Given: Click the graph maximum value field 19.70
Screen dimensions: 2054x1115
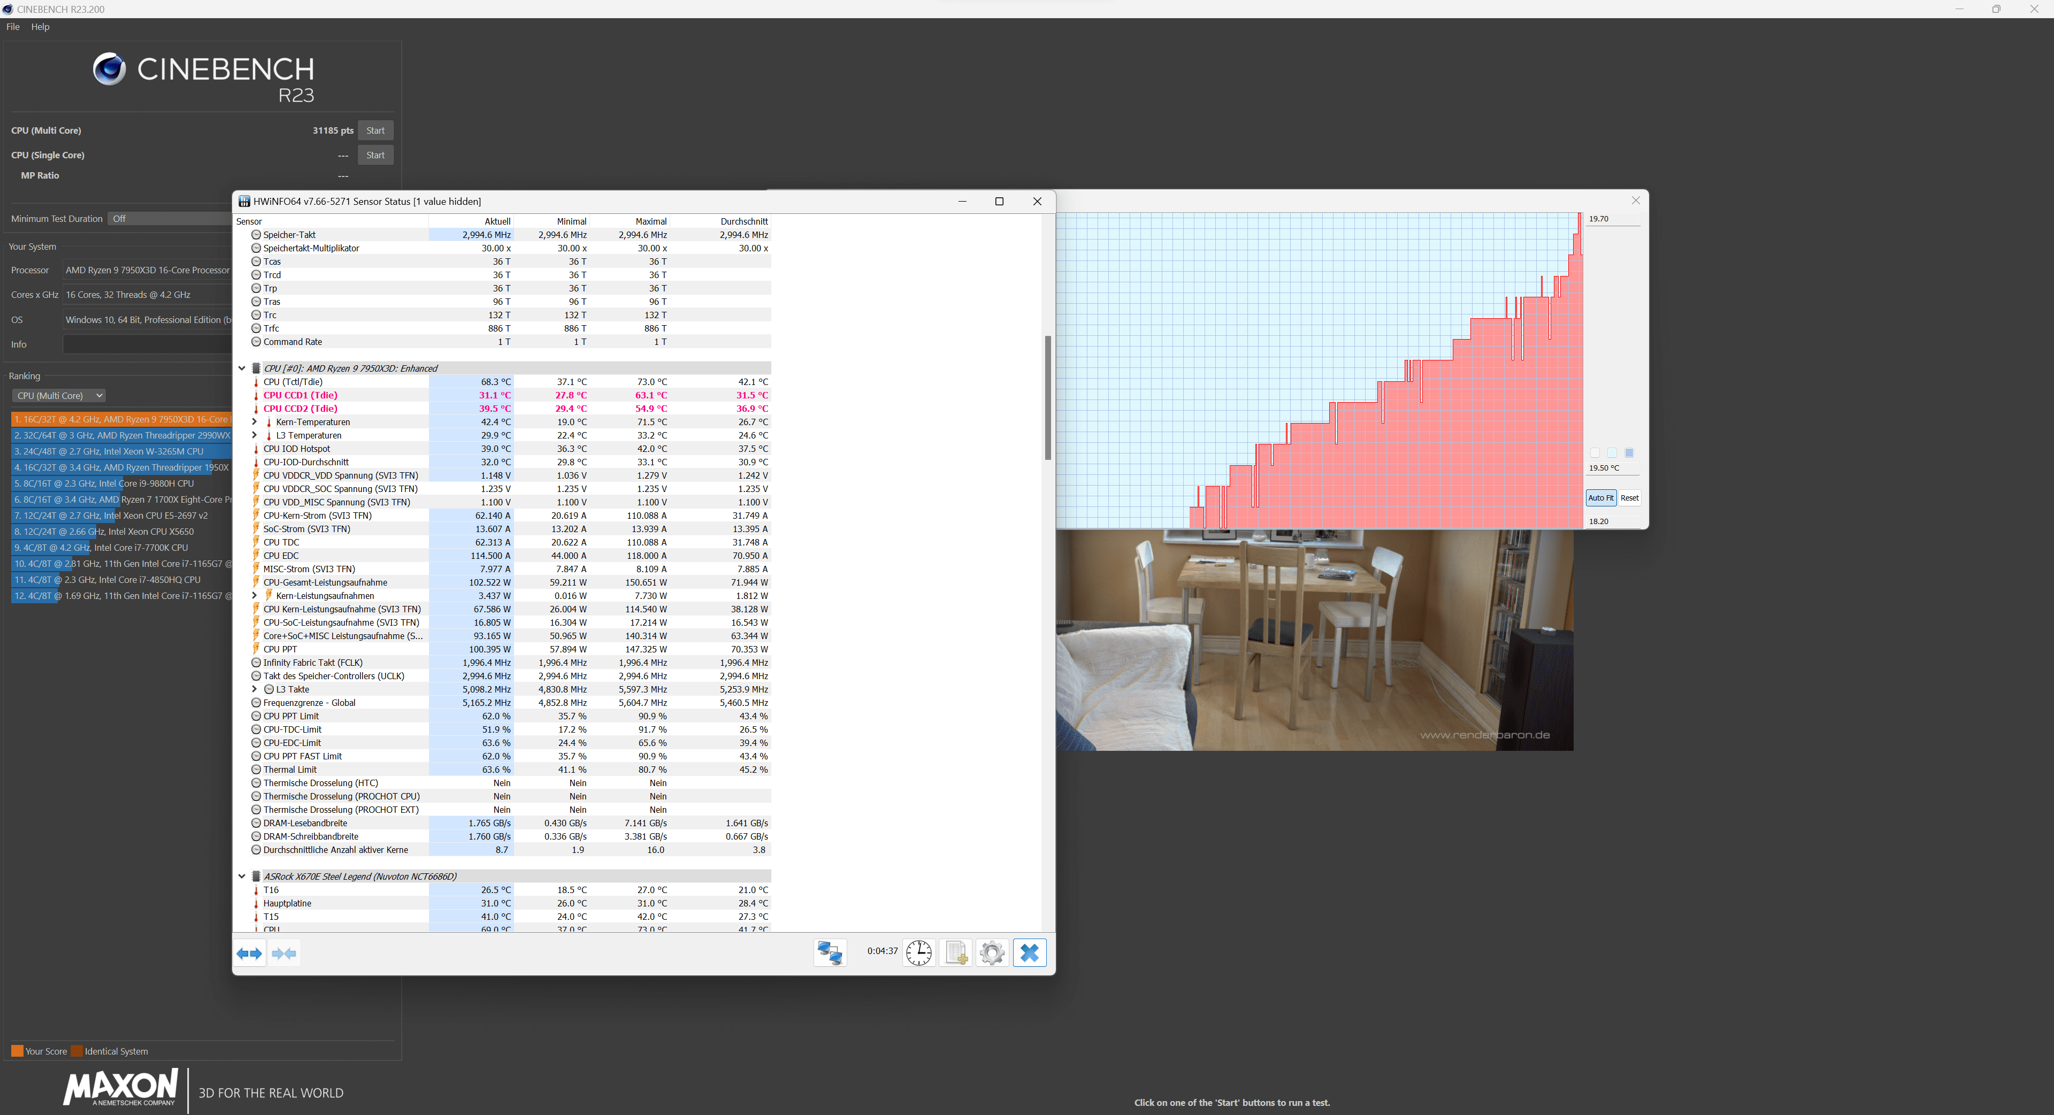Looking at the screenshot, I should tap(1612, 219).
